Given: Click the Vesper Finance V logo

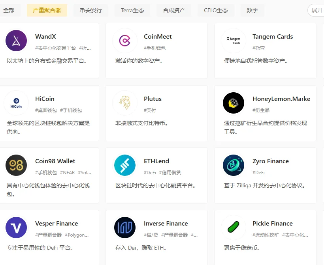Looking at the screenshot, I should click(16, 228).
